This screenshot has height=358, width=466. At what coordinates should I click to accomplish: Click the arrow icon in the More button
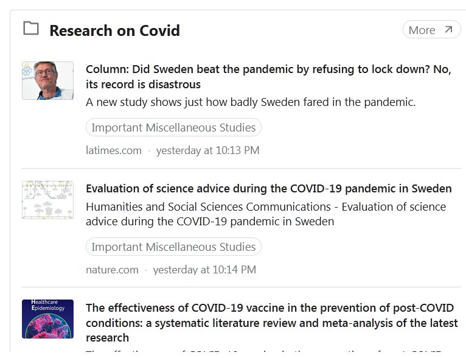point(448,29)
